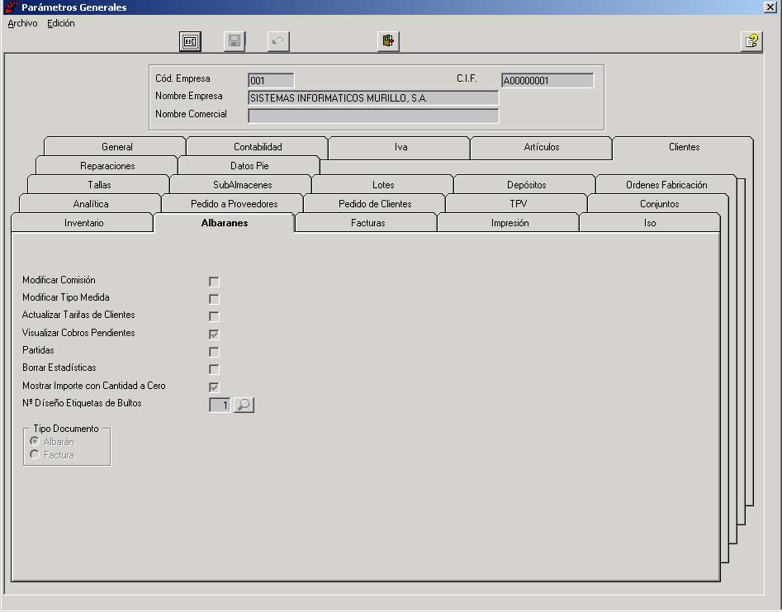The height and width of the screenshot is (612, 782).
Task: Select the Albaranes tab
Action: (225, 222)
